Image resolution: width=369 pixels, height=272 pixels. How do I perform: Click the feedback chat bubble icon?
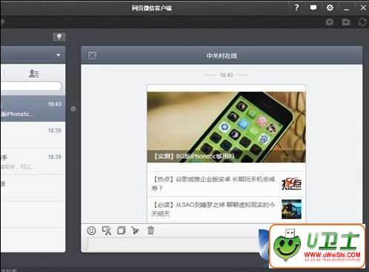pos(313,7)
